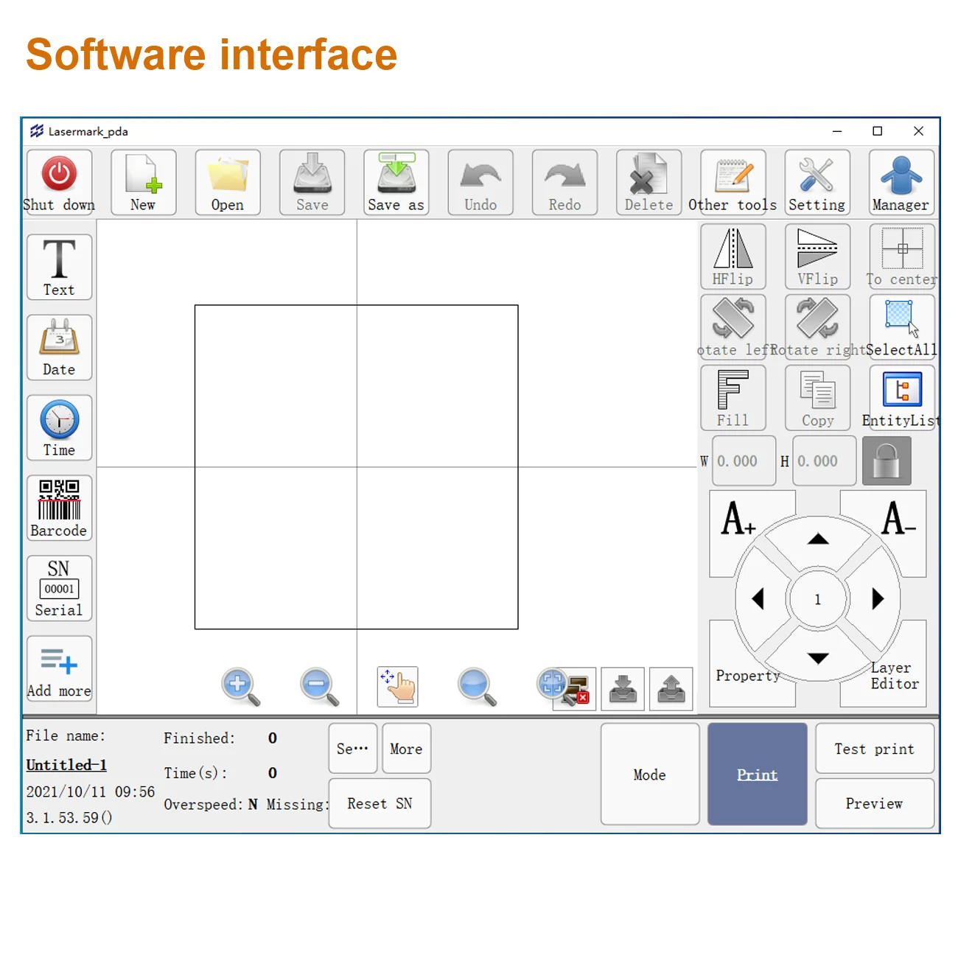Run a Test print
This screenshot has height=958, width=958.
tap(875, 749)
